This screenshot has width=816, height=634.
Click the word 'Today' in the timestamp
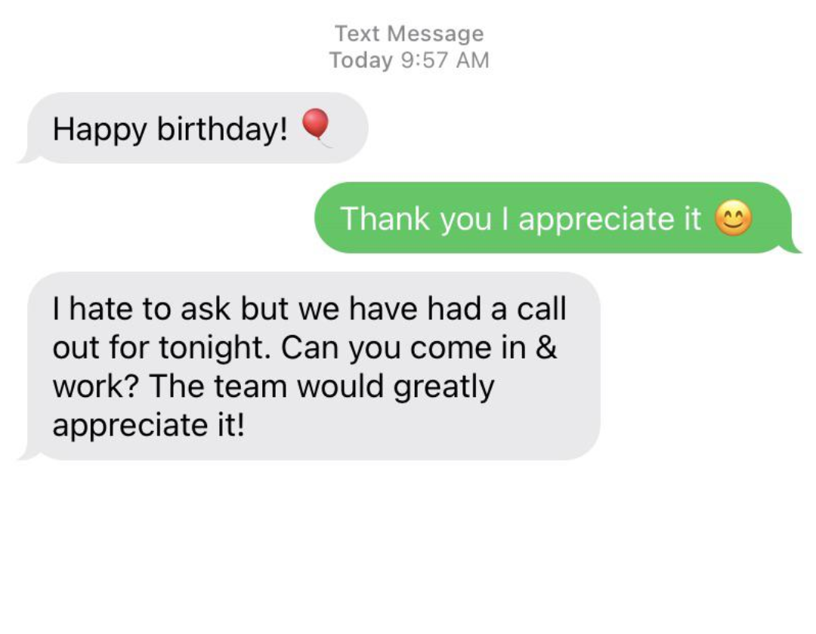(361, 60)
